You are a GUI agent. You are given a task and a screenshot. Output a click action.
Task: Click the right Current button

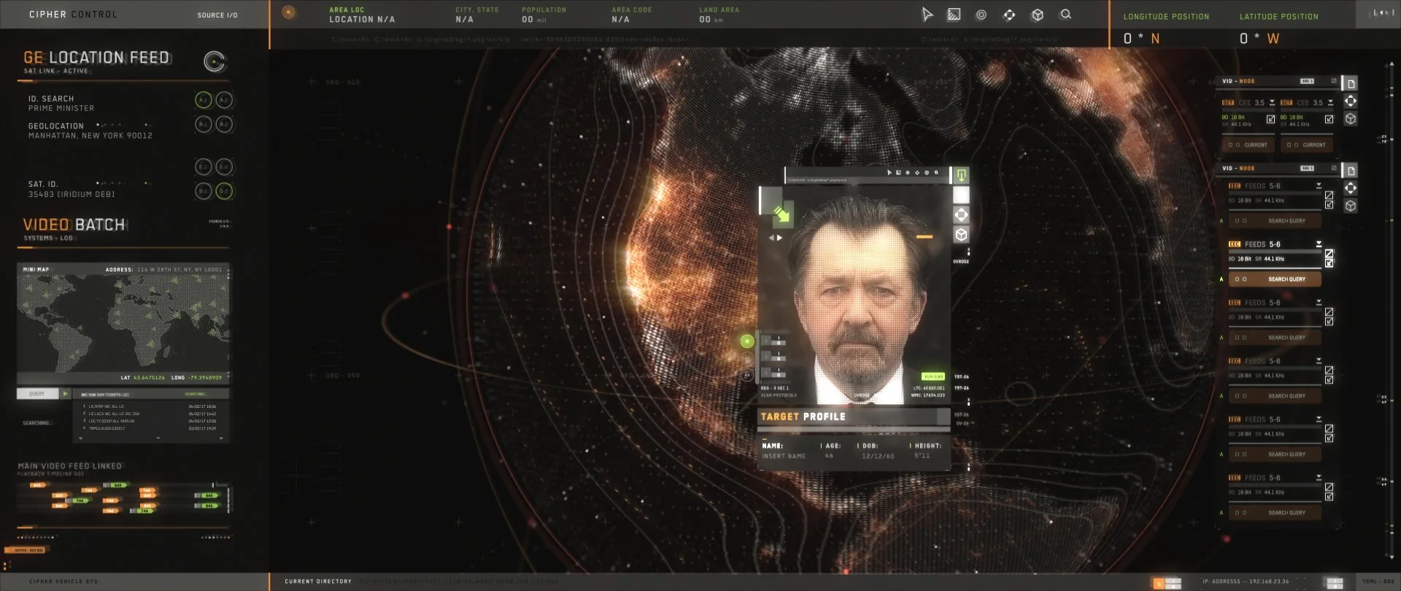pos(1307,145)
